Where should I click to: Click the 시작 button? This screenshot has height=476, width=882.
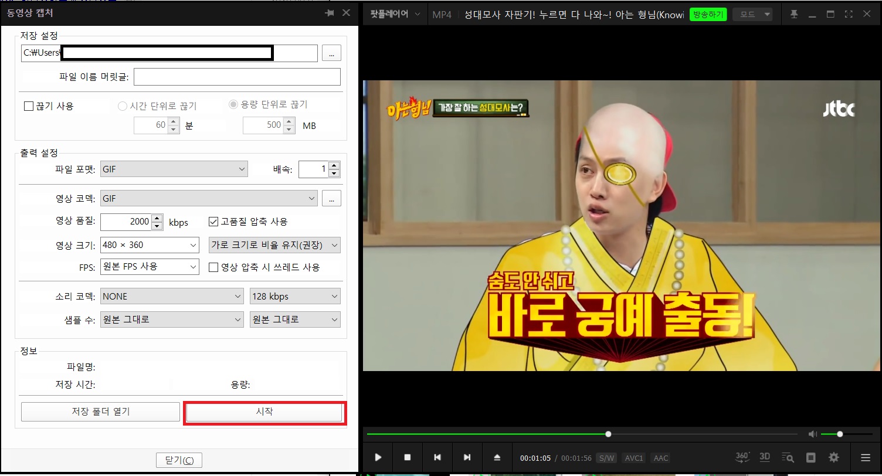point(264,412)
